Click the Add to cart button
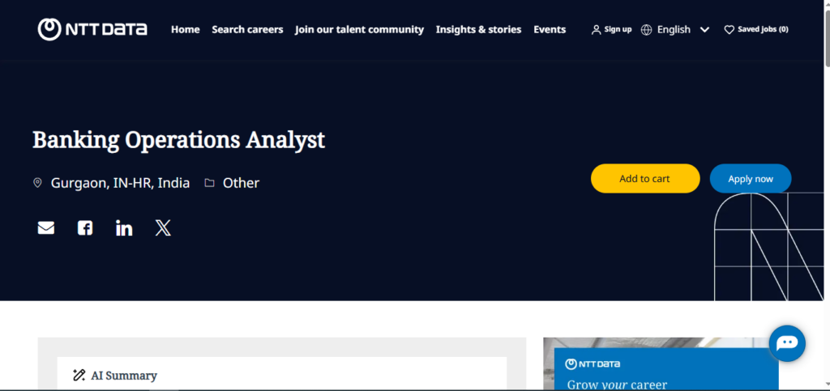 [x=644, y=179]
